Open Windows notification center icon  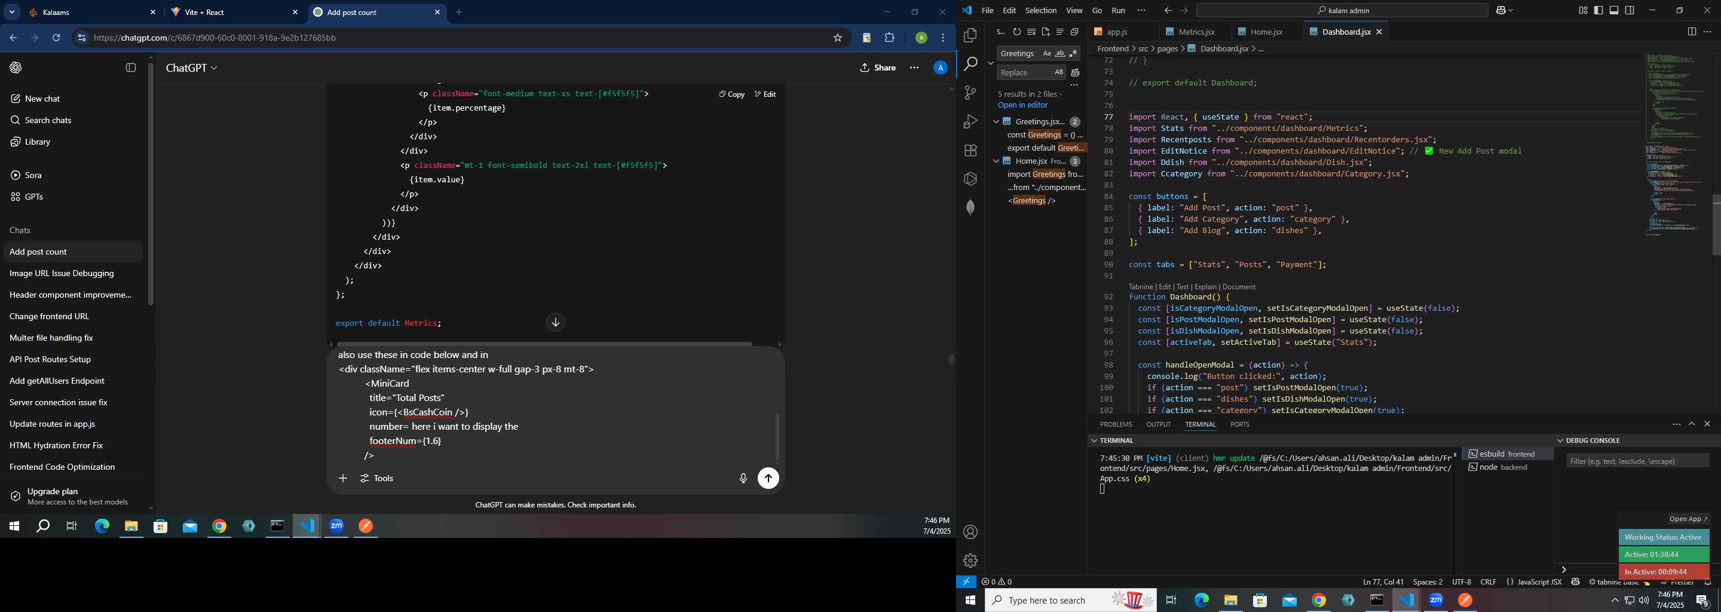pyautogui.click(x=1703, y=601)
